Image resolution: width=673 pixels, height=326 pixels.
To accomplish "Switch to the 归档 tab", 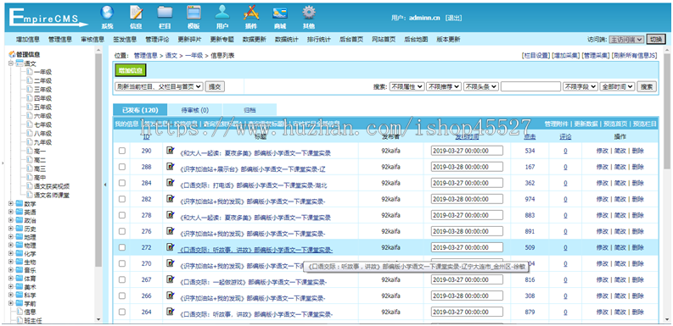I will [250, 110].
